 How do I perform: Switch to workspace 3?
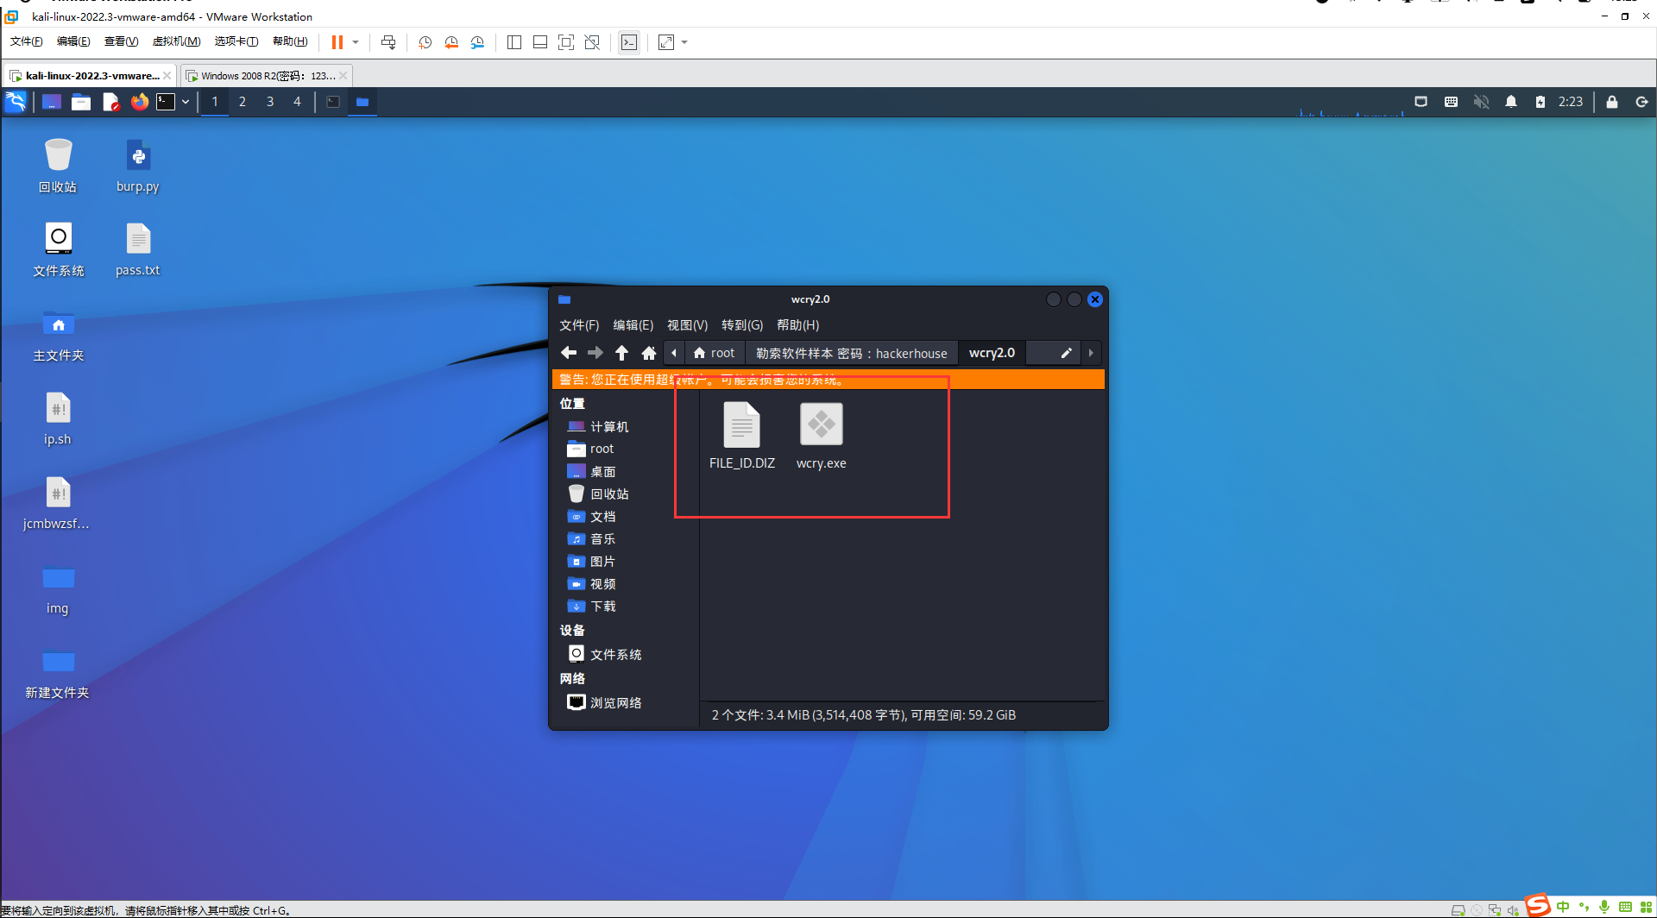coord(270,102)
